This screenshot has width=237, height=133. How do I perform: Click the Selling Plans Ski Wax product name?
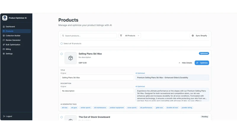90,54
